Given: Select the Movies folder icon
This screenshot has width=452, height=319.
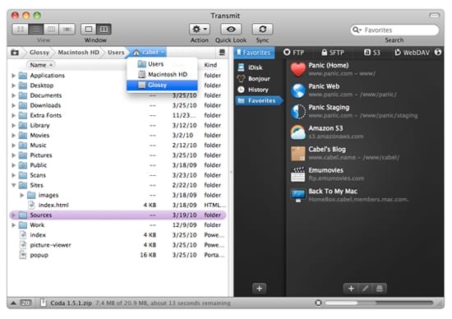Looking at the screenshot, I should [x=23, y=136].
